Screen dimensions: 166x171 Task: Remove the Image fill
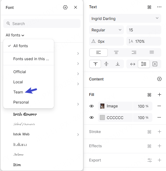pyautogui.click(x=159, y=106)
